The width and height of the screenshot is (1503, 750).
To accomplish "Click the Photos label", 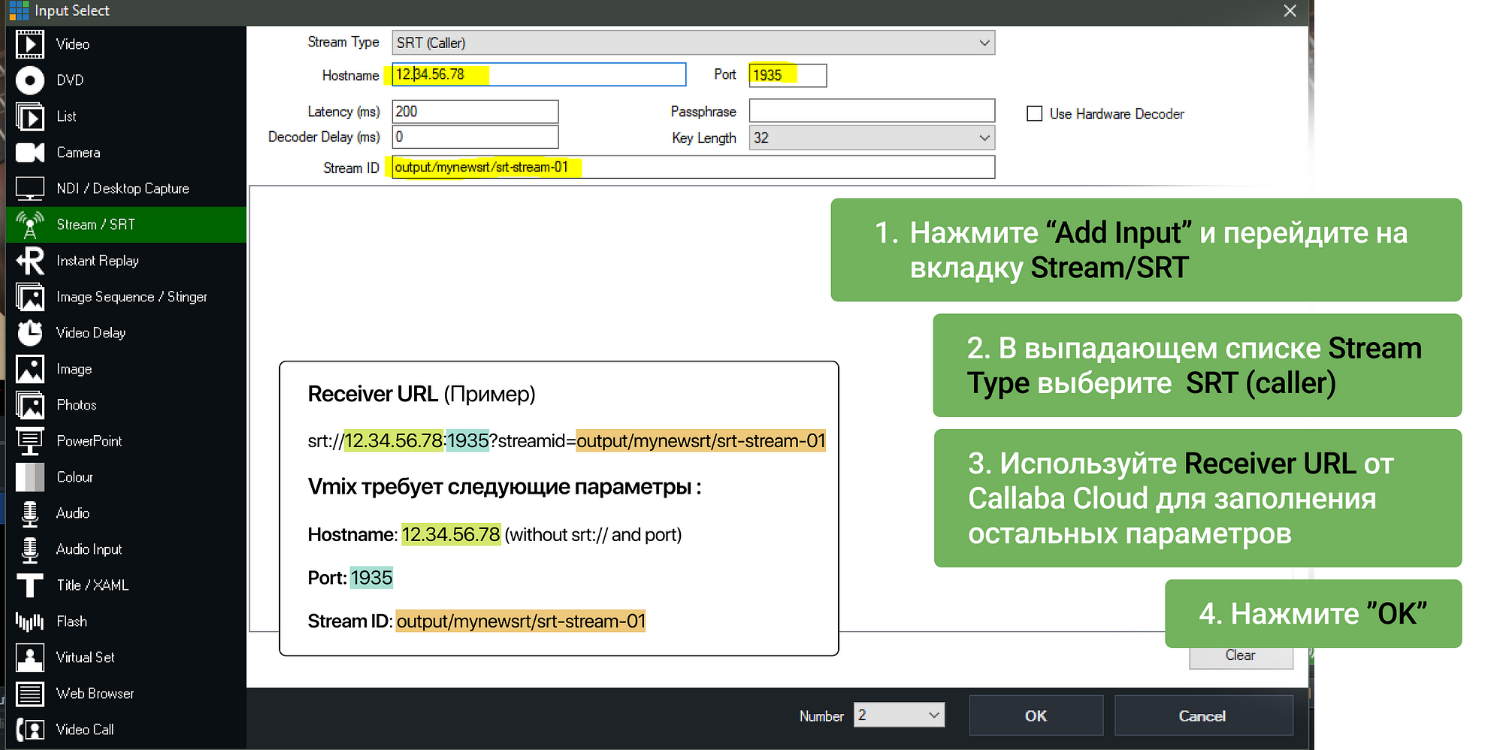I will click(77, 405).
